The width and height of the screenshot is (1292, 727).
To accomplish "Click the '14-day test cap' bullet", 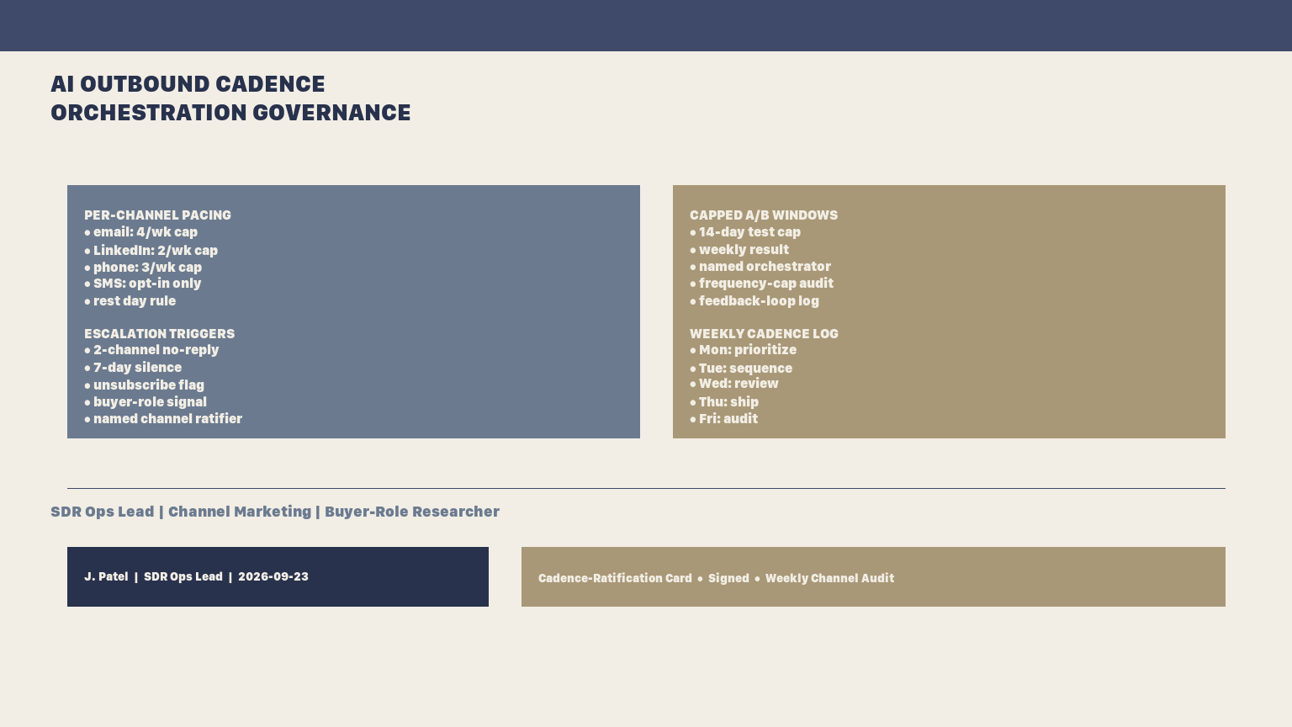I will 745,232.
